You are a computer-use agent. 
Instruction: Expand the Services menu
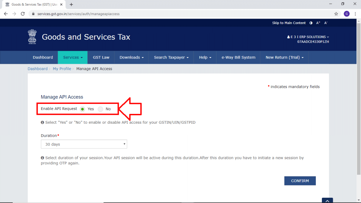(x=73, y=57)
